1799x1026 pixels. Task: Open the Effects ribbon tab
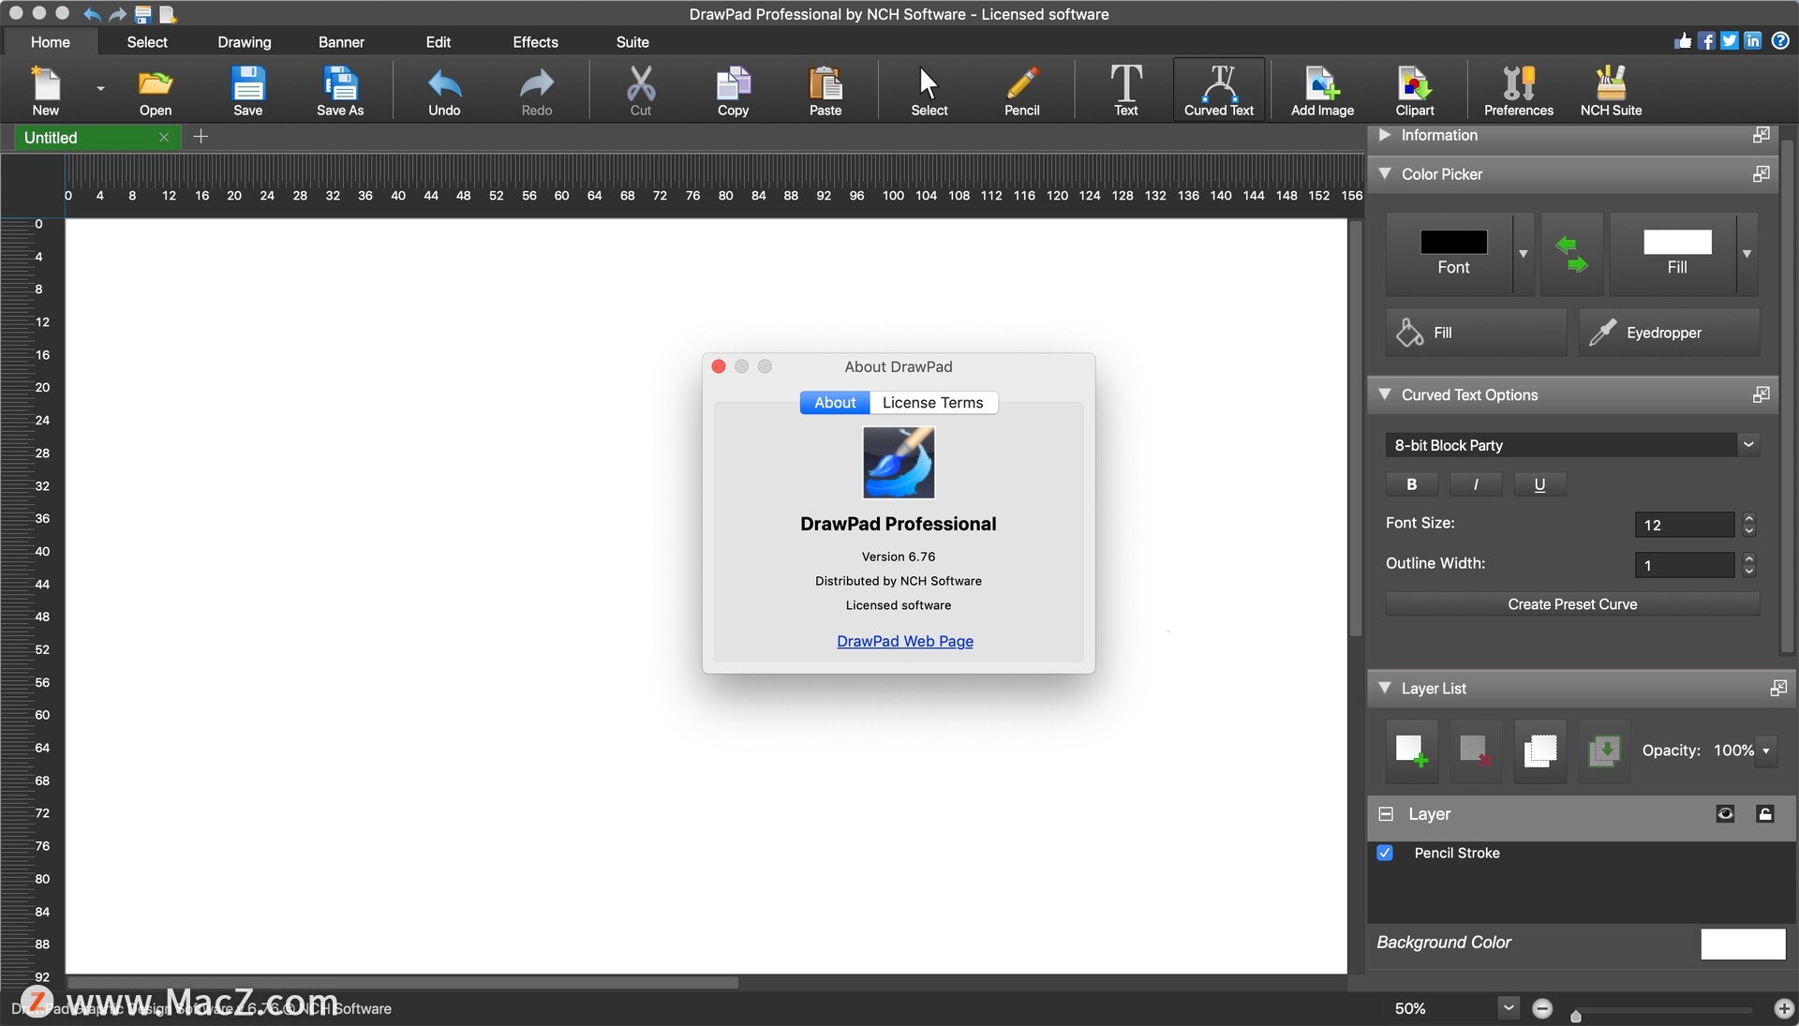point(535,42)
